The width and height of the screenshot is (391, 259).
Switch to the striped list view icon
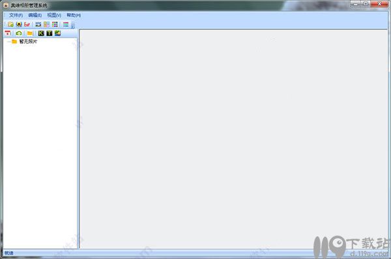tap(66, 24)
